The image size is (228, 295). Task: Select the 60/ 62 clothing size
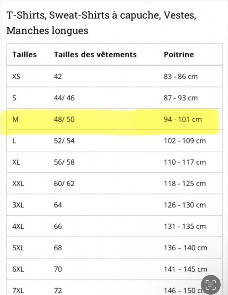point(64,184)
